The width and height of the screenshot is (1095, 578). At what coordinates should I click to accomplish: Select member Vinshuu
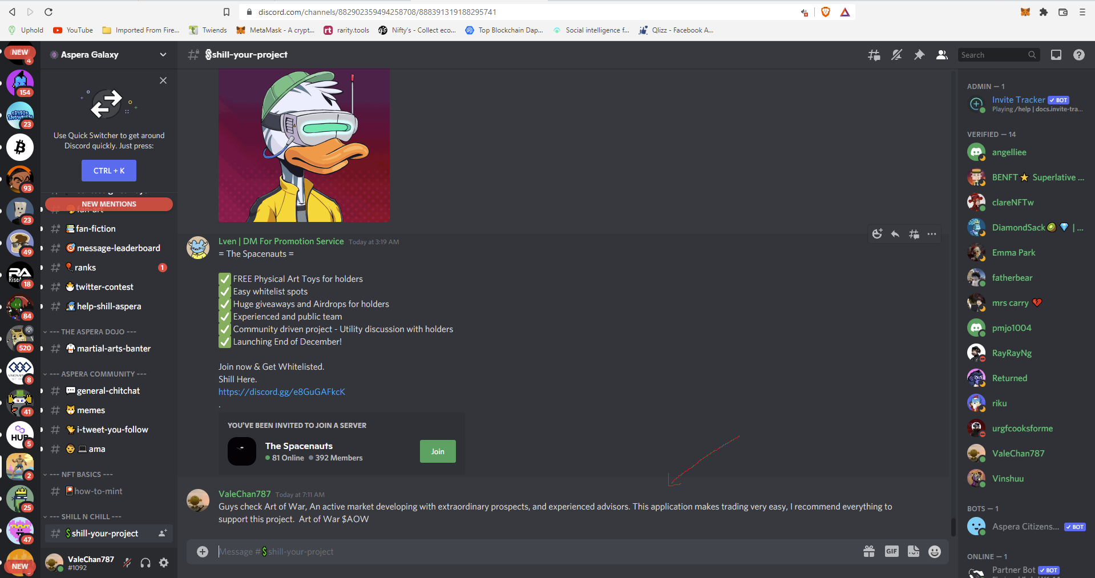1027,479
